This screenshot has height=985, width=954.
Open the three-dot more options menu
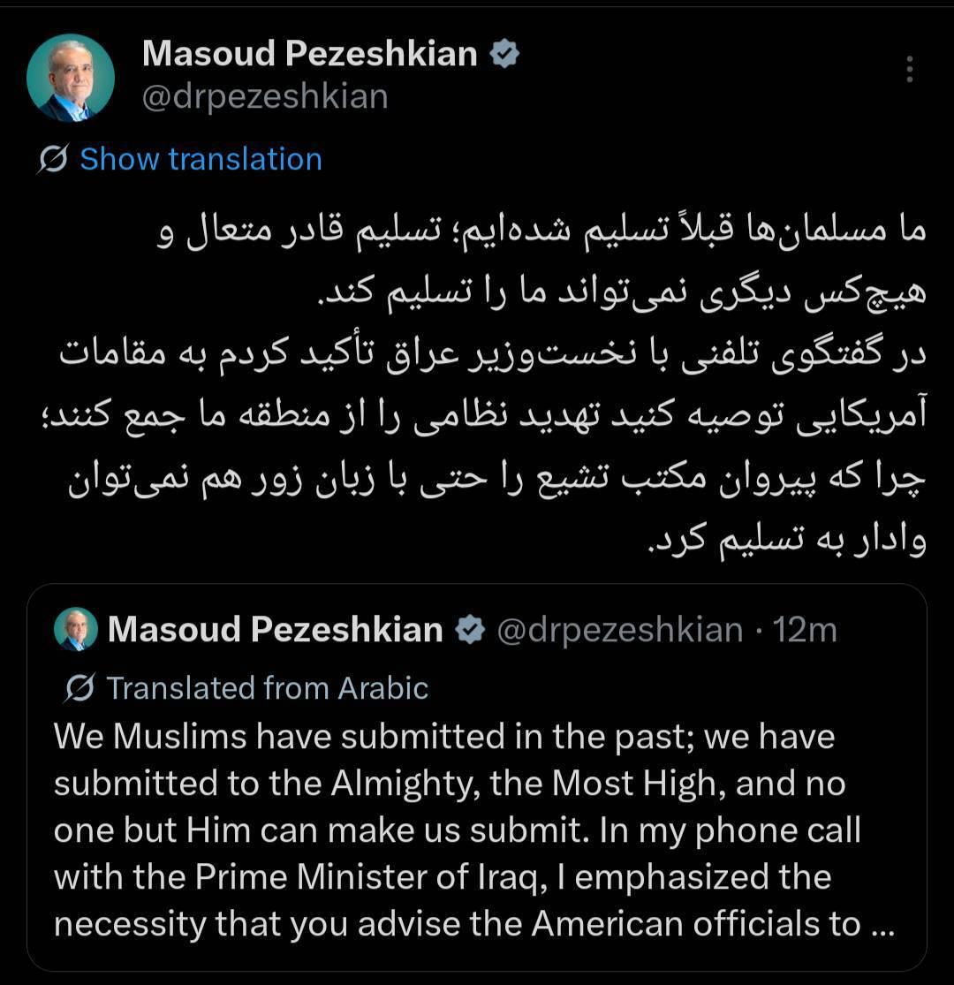[909, 69]
